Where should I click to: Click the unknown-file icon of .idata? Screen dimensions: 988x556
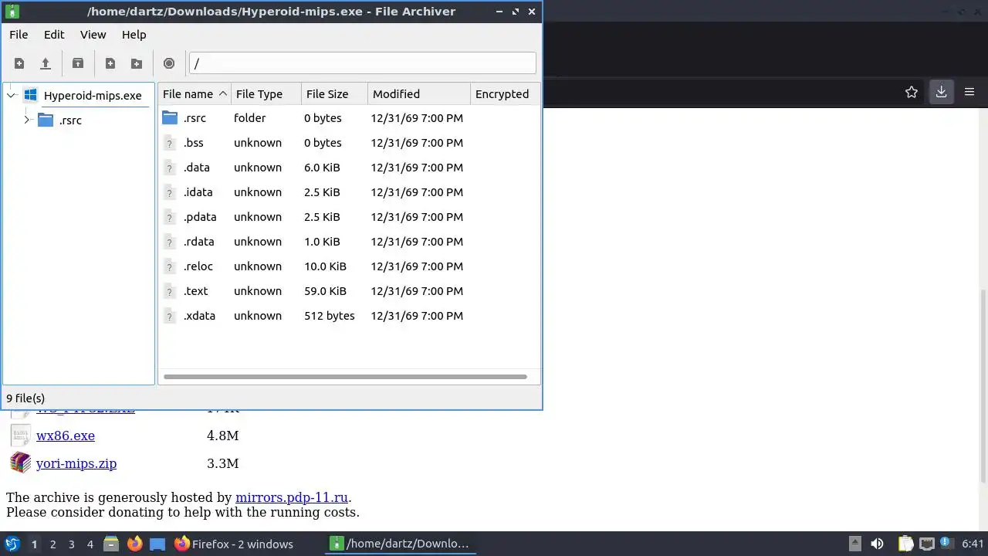170,192
